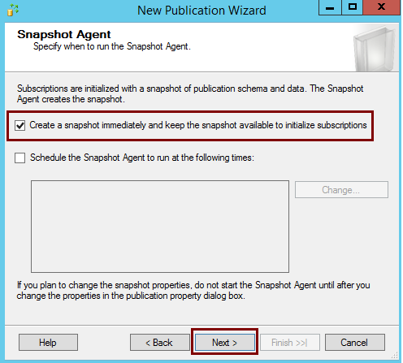Screen dimensions: 403x363
Task: Click the grayed Change... schedule button
Action: [341, 190]
